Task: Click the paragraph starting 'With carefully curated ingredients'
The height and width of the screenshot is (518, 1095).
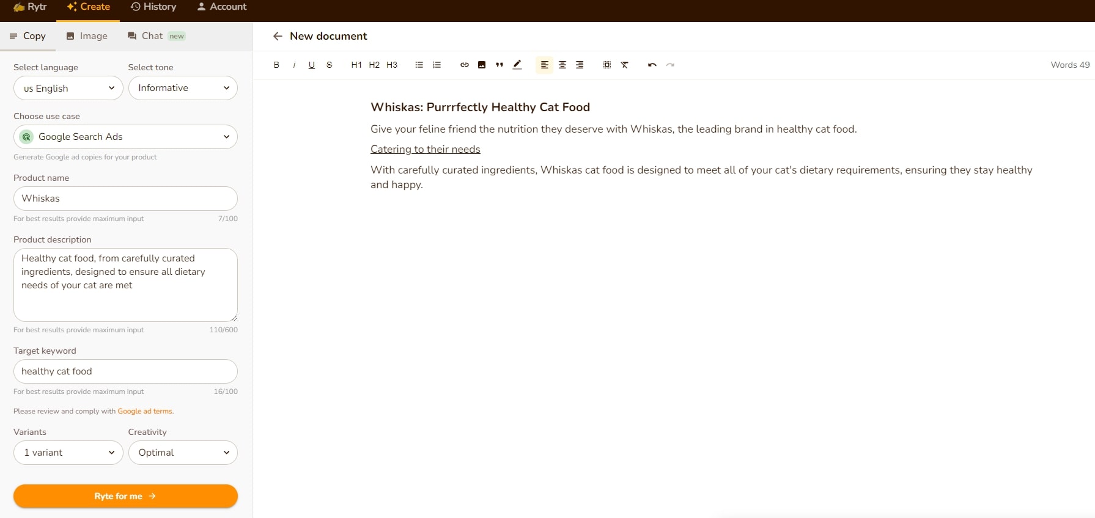Action: click(x=701, y=177)
